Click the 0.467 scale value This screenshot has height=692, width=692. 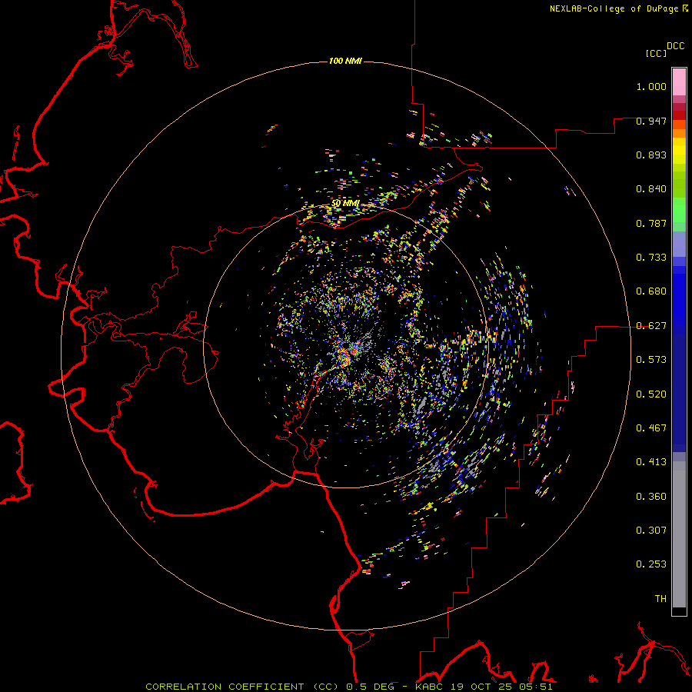coord(651,428)
